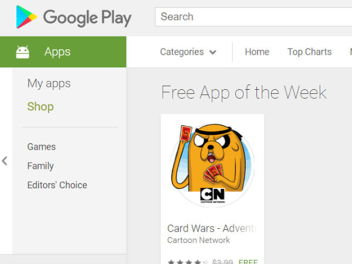Viewport: 352px width, 264px height.
Task: Expand the Categories dropdown arrow
Action: (x=212, y=52)
